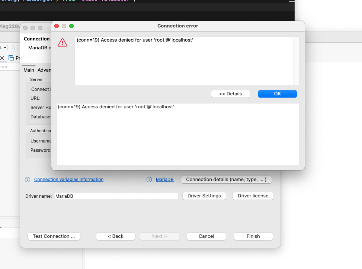362x269 pixels.
Task: Click the Username label in Authentication section
Action: coord(41,141)
